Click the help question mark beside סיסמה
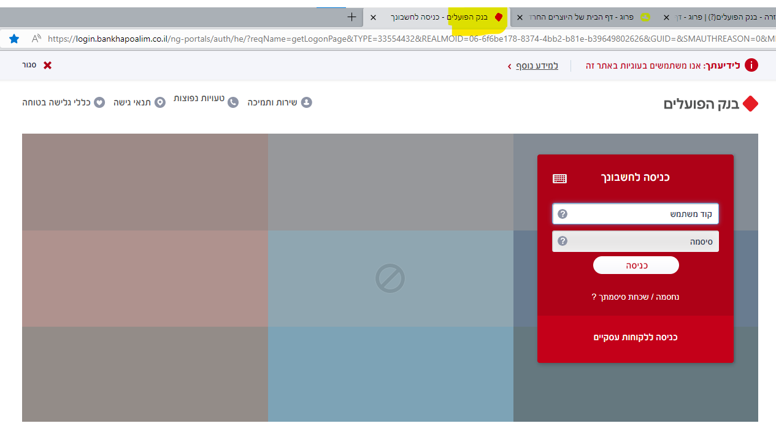Screen dimensions: 776x434 pyautogui.click(x=563, y=241)
